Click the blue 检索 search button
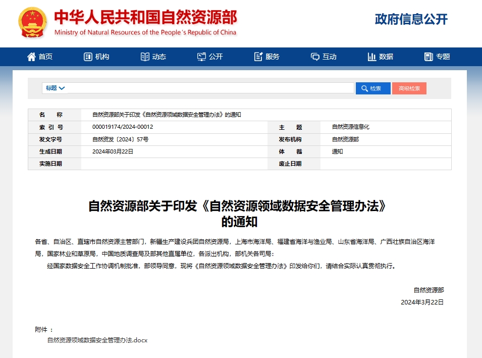 tap(373, 88)
